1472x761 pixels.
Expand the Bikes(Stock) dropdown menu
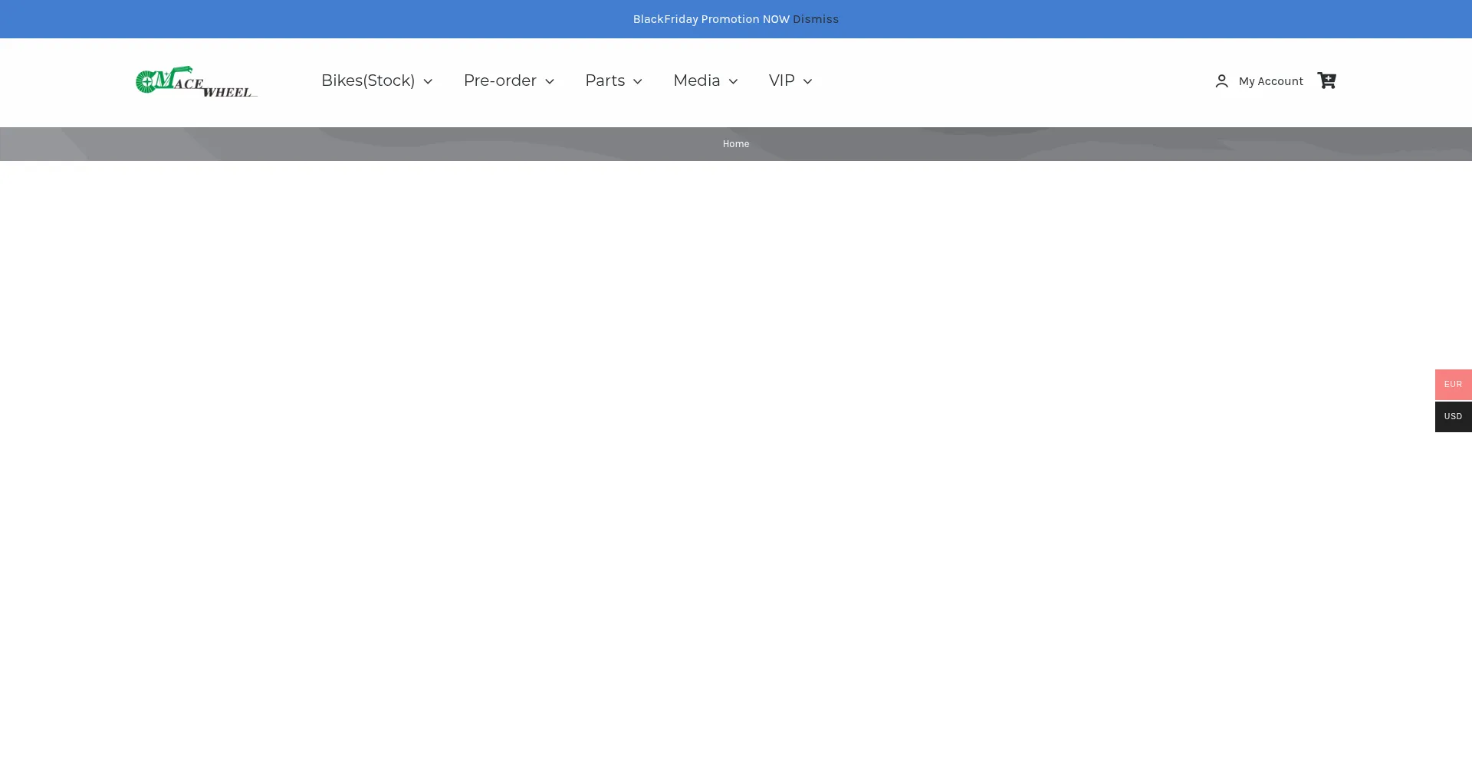click(367, 80)
